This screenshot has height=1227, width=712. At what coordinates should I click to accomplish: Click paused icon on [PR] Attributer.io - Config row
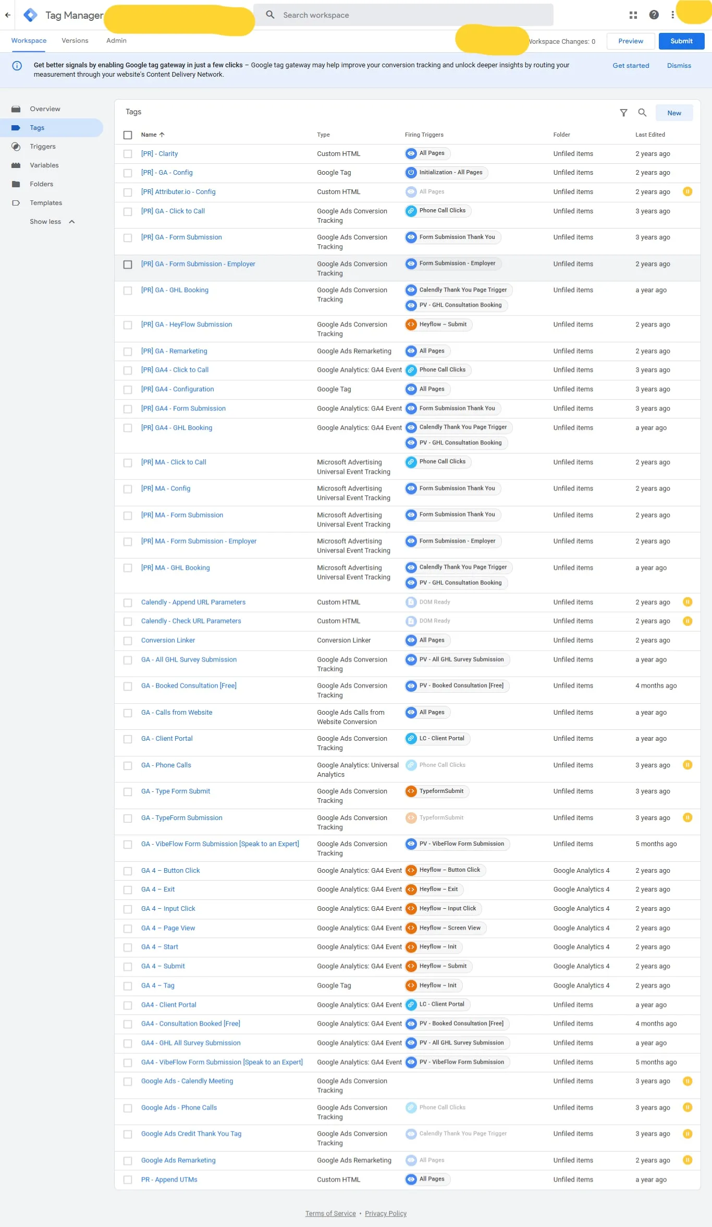(x=688, y=192)
